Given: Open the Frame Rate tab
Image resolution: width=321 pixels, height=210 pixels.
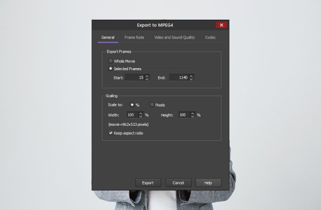Looking at the screenshot, I should coord(134,37).
